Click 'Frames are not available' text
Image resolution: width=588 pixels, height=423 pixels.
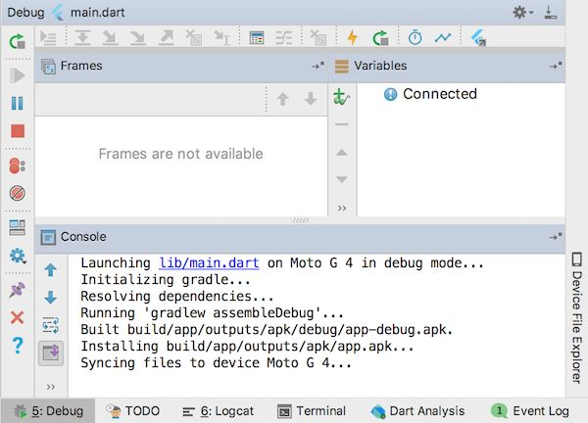180,154
